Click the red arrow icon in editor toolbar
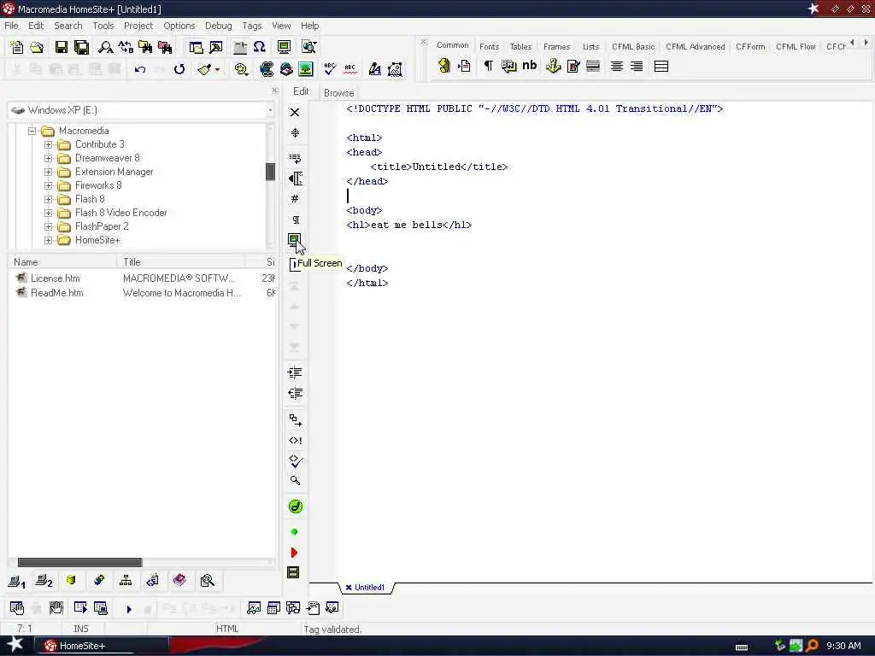The width and height of the screenshot is (875, 656). [294, 553]
